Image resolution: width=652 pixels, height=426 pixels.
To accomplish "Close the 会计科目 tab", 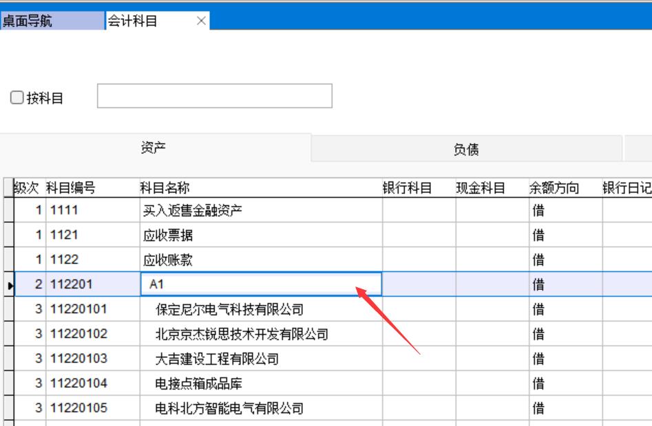I will 201,21.
